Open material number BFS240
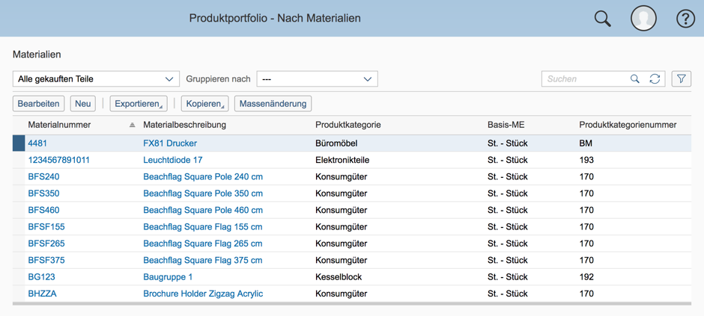704x316 pixels. [x=43, y=177]
